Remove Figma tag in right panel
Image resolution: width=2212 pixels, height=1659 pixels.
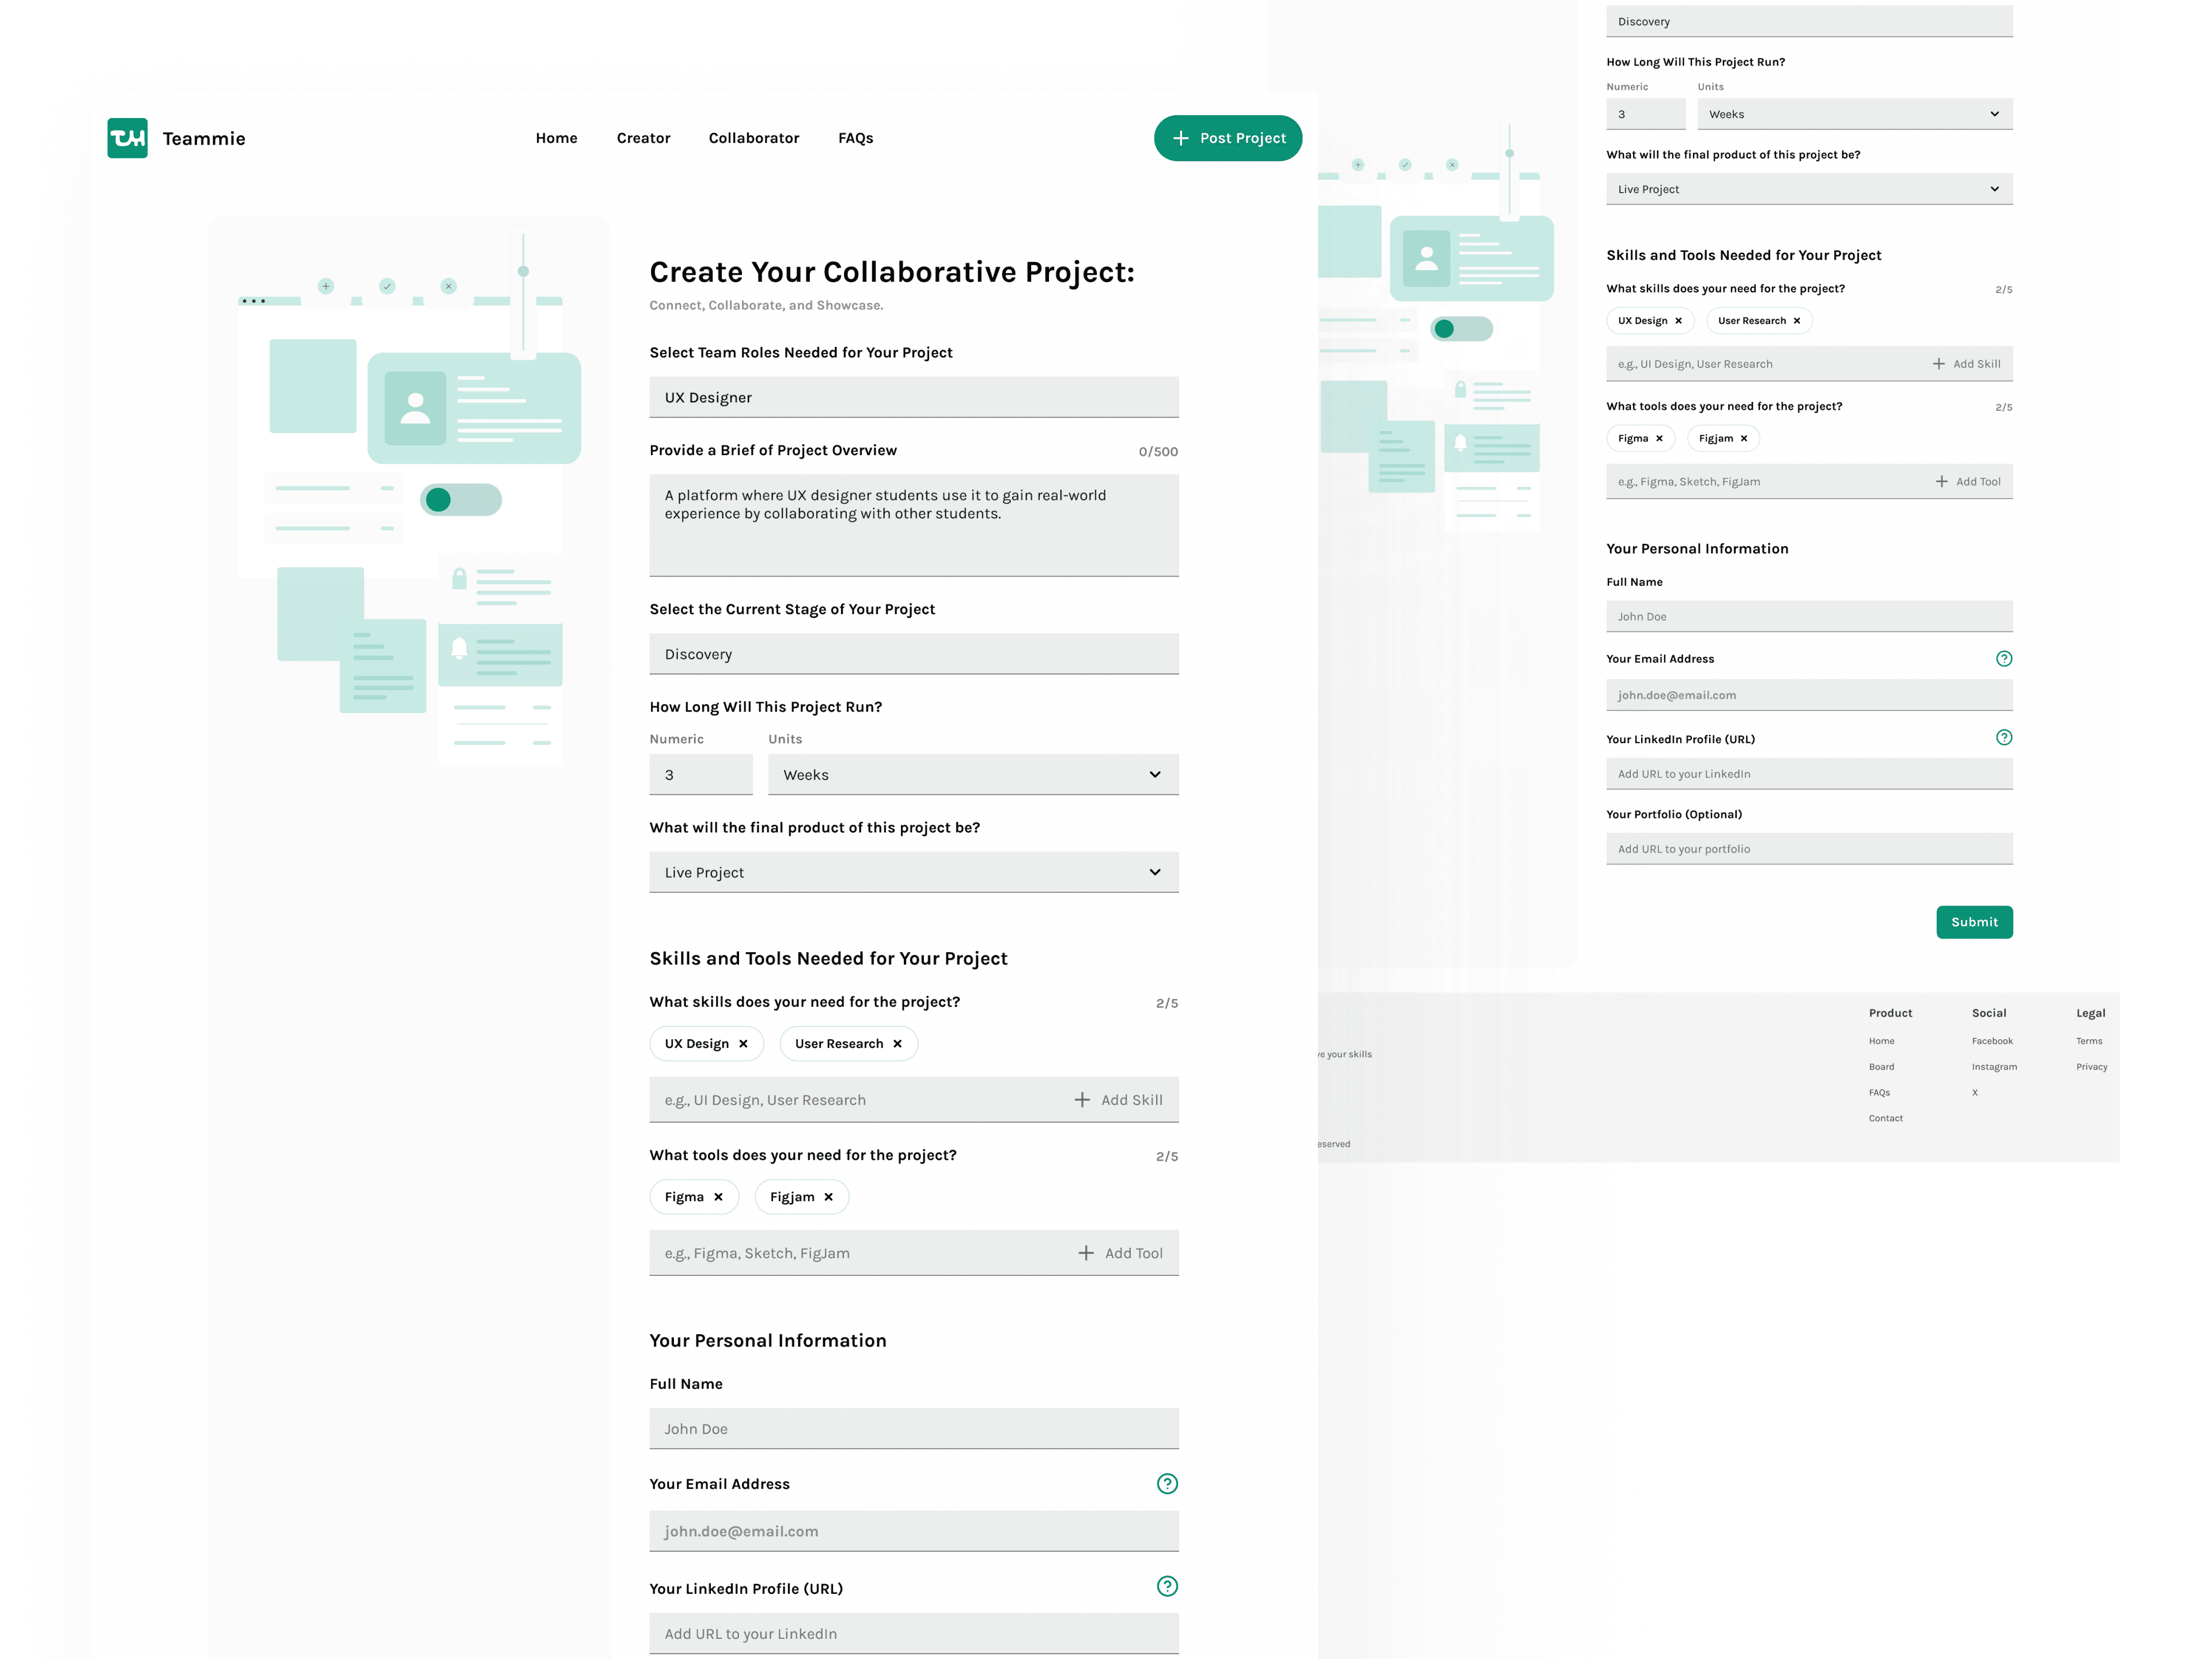[1659, 438]
